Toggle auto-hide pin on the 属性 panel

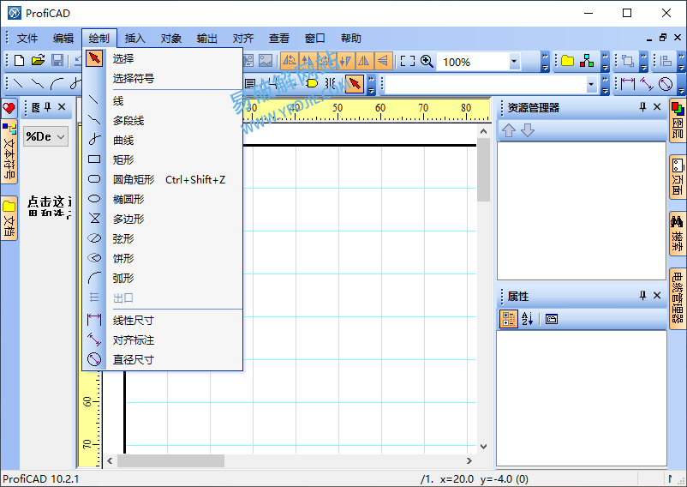click(x=642, y=296)
